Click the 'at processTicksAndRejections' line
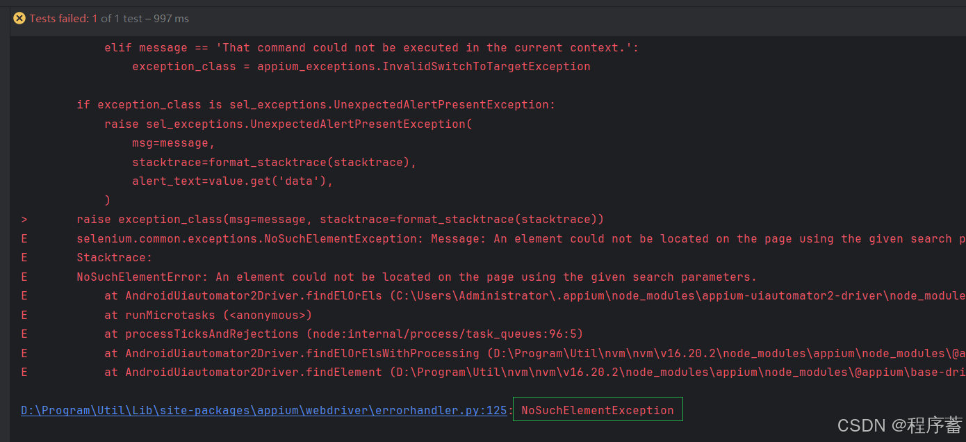 tap(344, 334)
